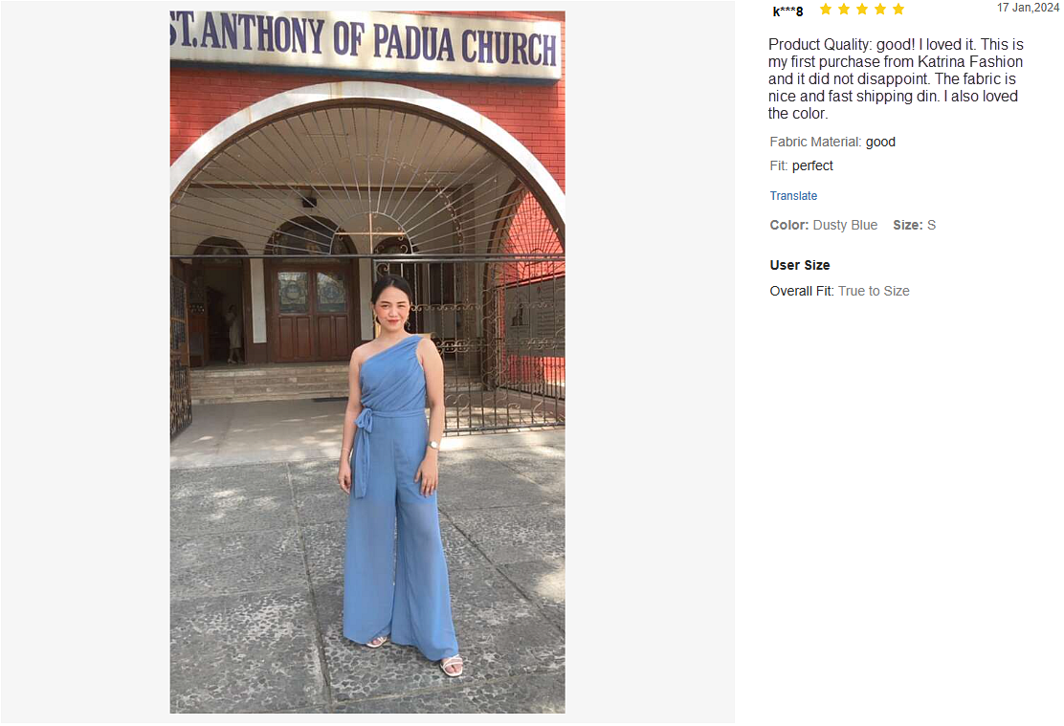Click the fourth rating star
This screenshot has height=726, width=1064.
880,9
